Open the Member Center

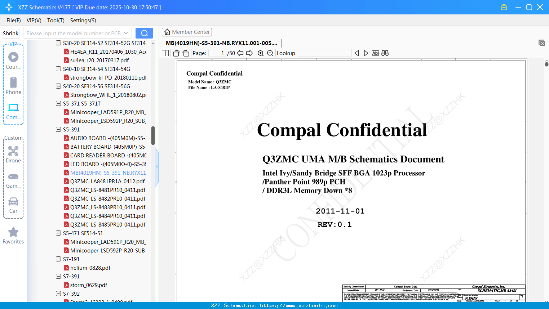coord(187,32)
